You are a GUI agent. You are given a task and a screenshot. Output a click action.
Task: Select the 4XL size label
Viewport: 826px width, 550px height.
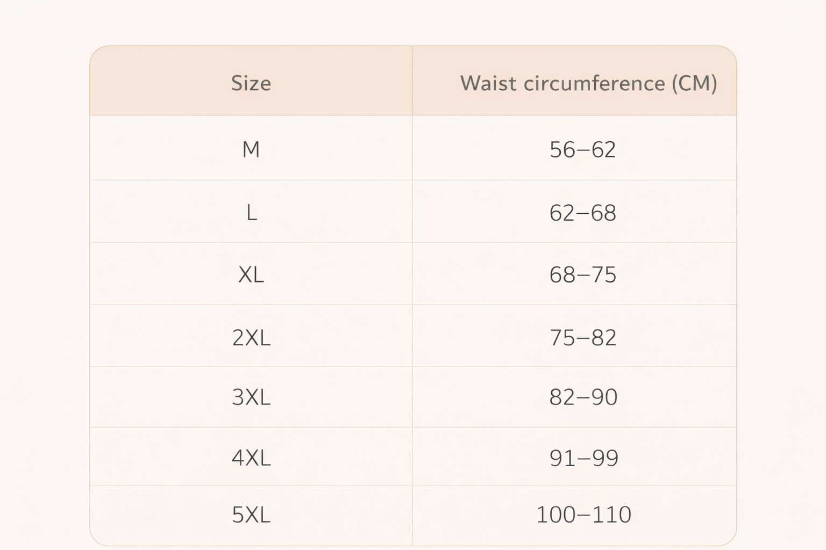[x=251, y=458]
